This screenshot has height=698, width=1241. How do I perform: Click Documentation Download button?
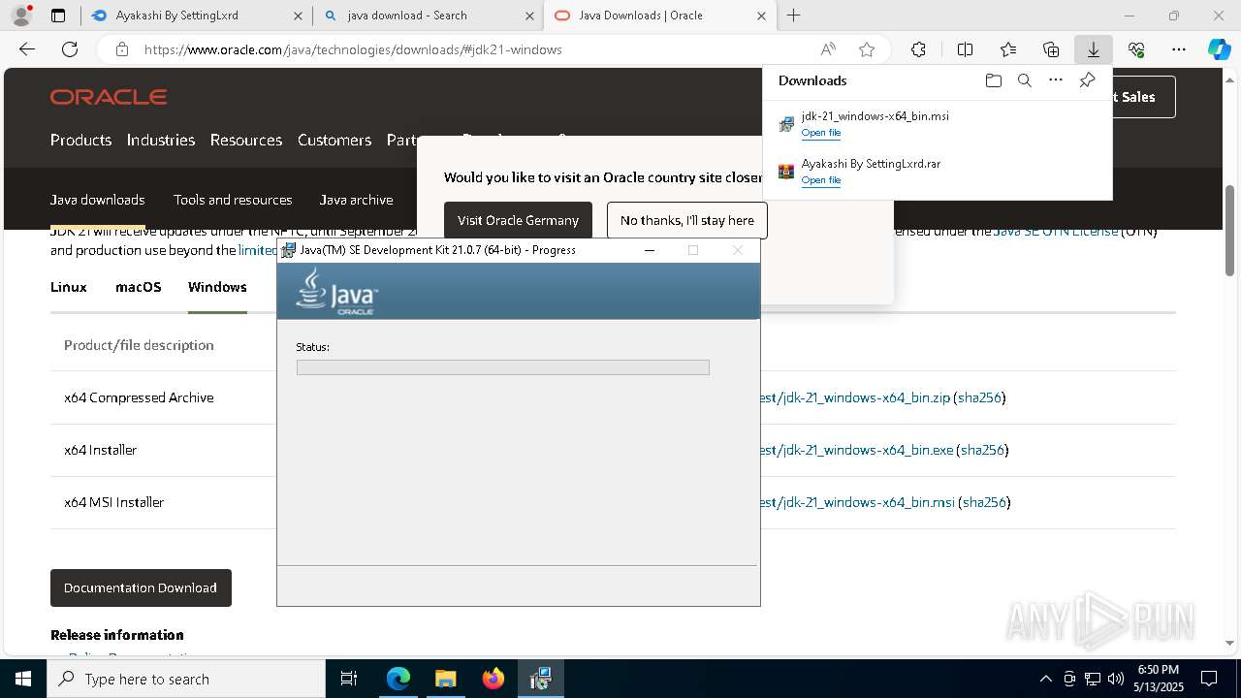coord(141,587)
